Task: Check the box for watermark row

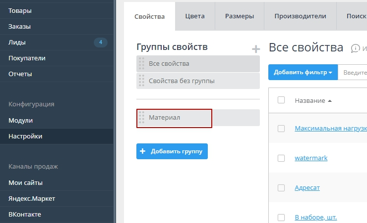Action: [x=281, y=158]
